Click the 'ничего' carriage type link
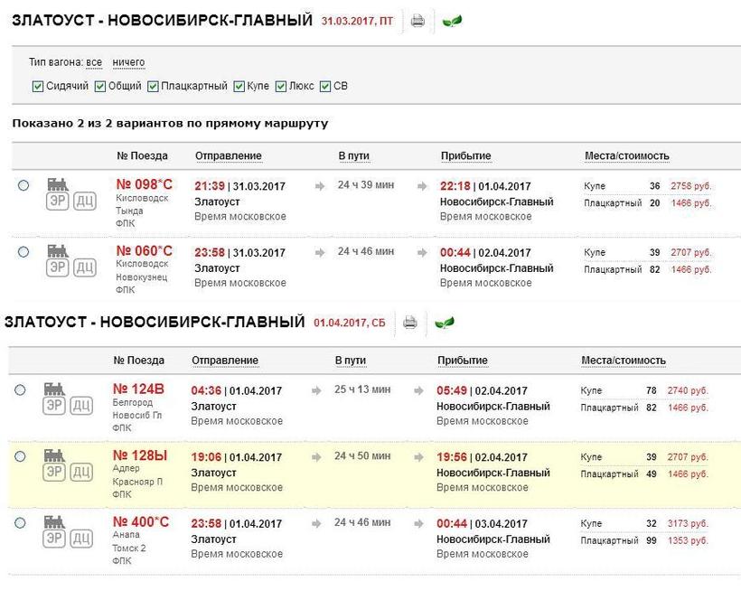 (128, 62)
